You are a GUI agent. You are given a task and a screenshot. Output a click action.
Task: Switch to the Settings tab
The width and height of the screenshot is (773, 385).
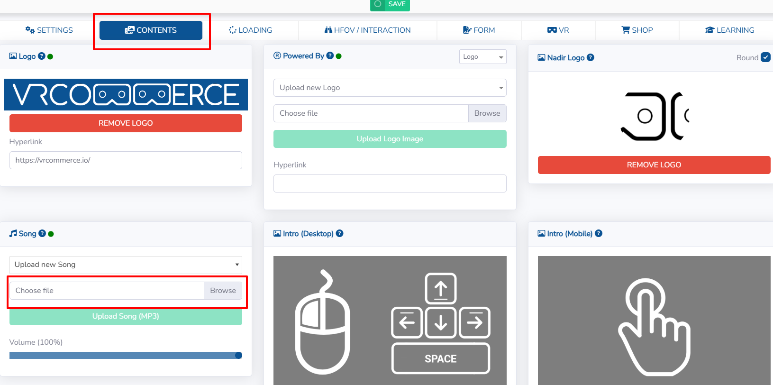tap(49, 30)
